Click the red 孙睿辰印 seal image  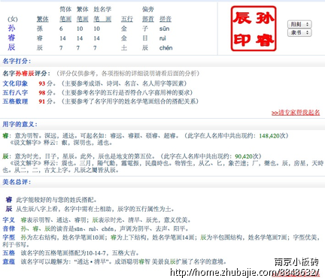tap(254, 29)
